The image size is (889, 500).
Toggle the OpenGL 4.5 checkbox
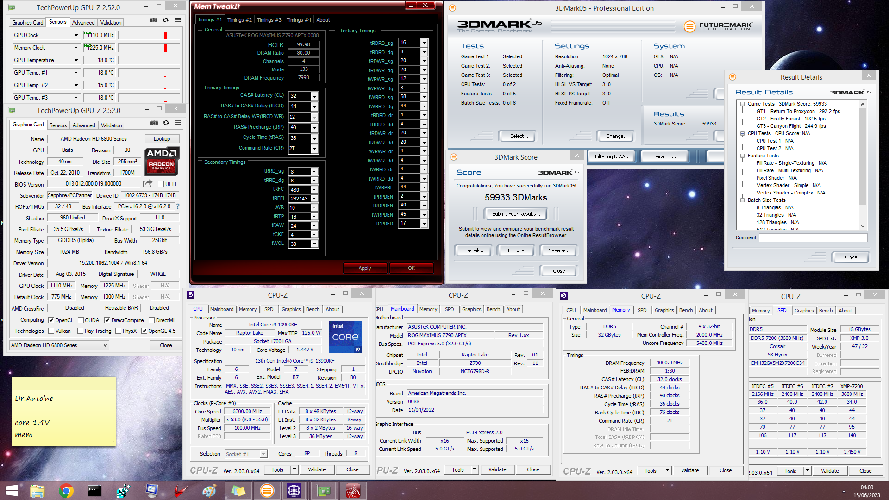144,331
